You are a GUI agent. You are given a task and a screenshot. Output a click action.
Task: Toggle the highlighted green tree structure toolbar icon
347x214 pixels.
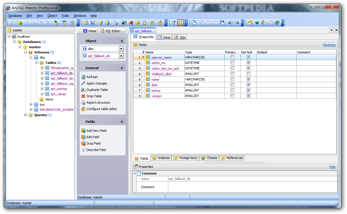click(x=180, y=23)
